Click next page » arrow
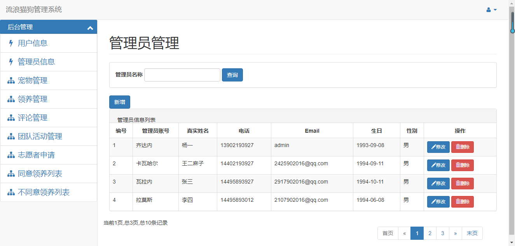The height and width of the screenshot is (246, 515). pos(456,233)
